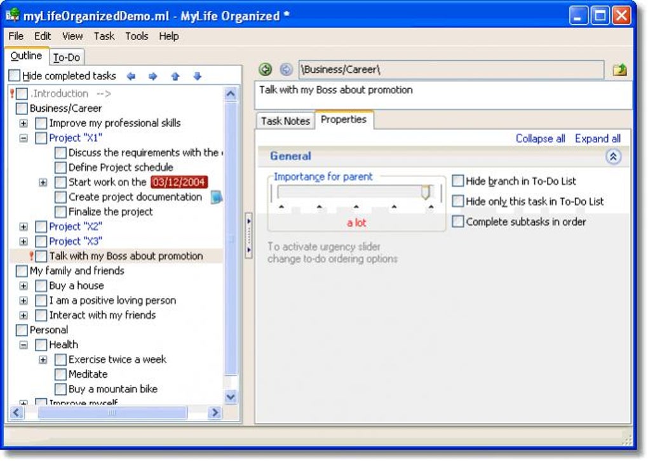Mark Buy a mountain bike complete
This screenshot has width=648, height=461.
[60, 389]
